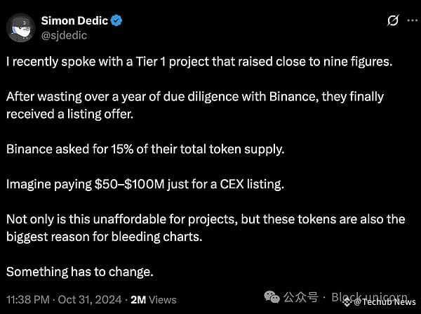The width and height of the screenshot is (421, 314).
Task: Click the small logo before @Techub News
Action: point(347,302)
